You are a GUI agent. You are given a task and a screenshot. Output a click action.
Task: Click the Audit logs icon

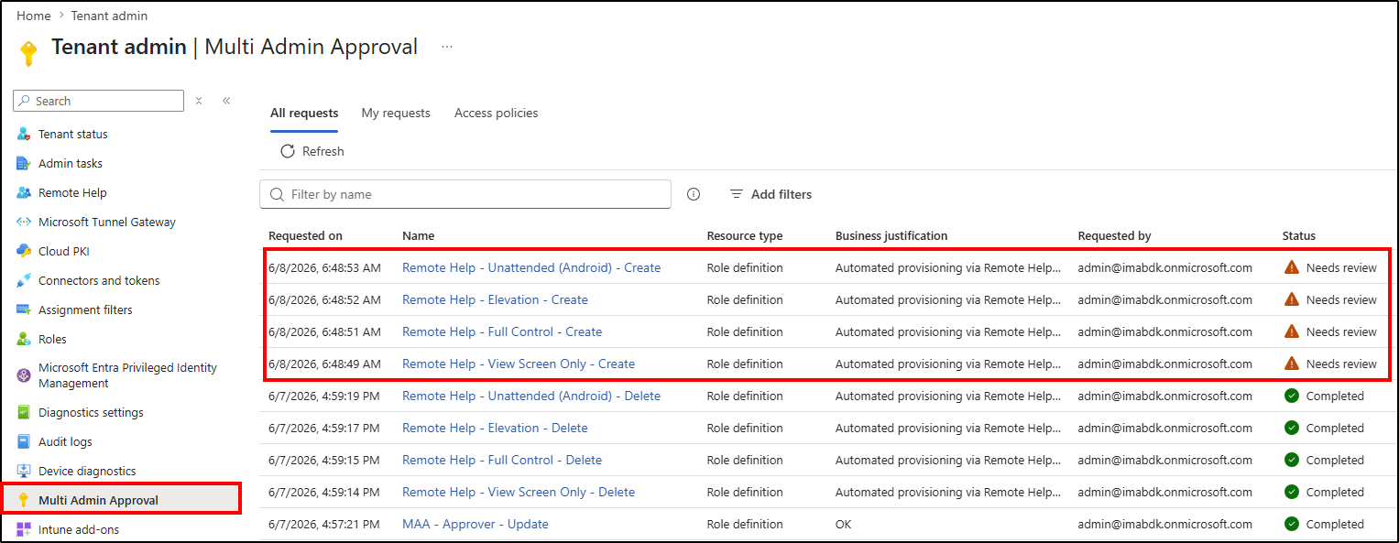tap(24, 441)
